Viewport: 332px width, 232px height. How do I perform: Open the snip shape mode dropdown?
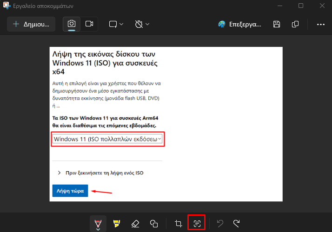click(x=116, y=24)
